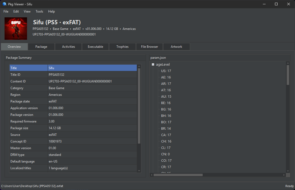The width and height of the screenshot is (295, 190).
Task: Click the 10001973 Concept ID value
Action: [x=55, y=141]
